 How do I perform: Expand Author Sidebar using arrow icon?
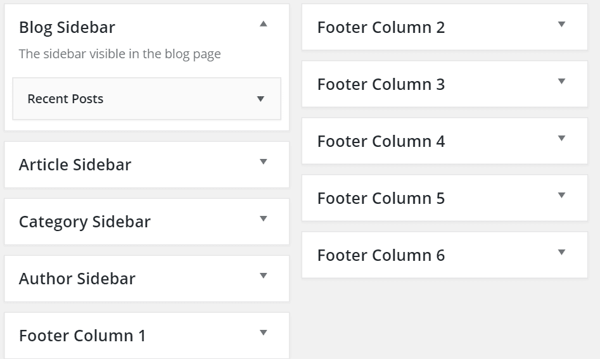(264, 275)
